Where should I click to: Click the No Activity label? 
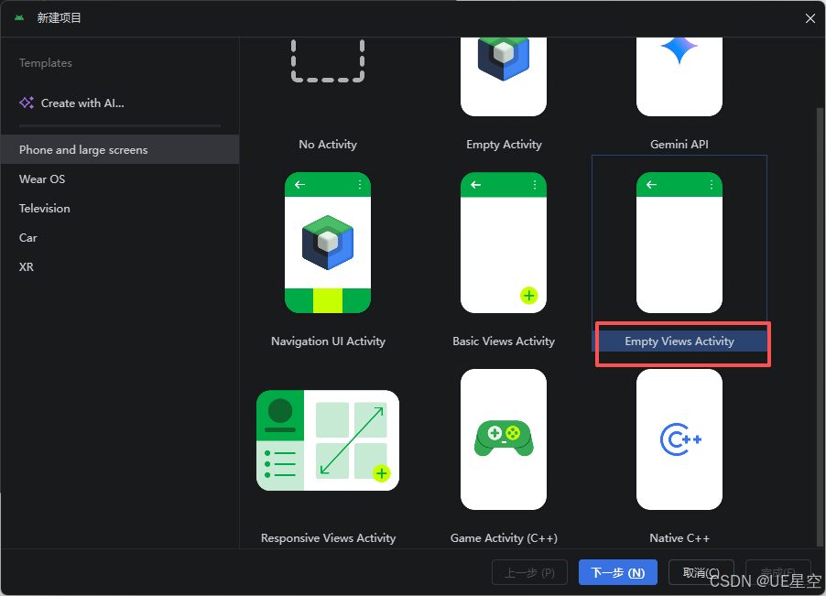[x=328, y=145]
